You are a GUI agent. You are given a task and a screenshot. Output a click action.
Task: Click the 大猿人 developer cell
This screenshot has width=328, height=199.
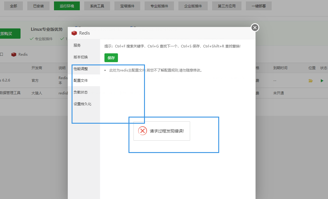[37, 93]
